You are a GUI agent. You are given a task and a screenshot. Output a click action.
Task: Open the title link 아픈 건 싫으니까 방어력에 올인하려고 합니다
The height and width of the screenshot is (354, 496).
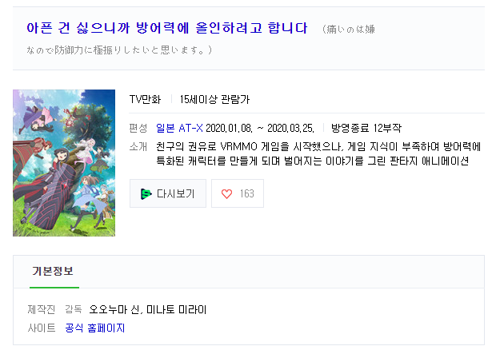[x=167, y=28]
